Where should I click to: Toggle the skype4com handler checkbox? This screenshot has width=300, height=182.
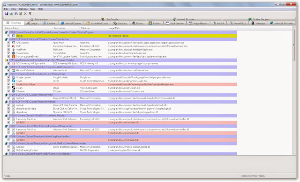(x=8, y=112)
